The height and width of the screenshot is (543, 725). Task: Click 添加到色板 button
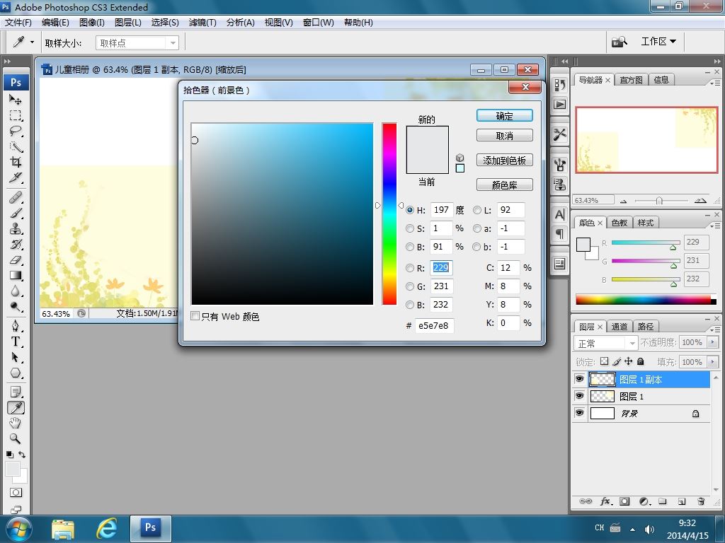pos(504,160)
